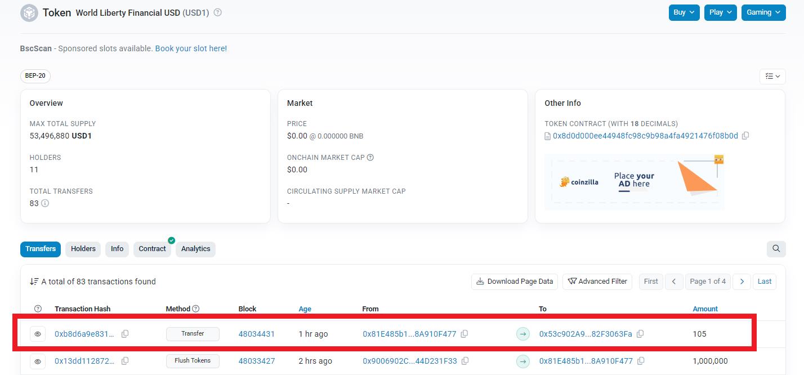The width and height of the screenshot is (804, 375).
Task: Jump to the Last page
Action: coord(765,282)
